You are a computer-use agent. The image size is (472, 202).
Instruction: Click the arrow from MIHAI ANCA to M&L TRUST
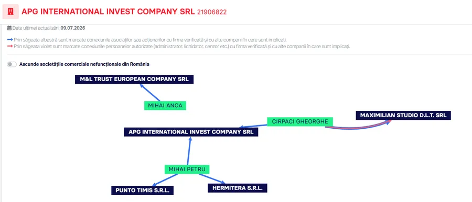[149, 93]
